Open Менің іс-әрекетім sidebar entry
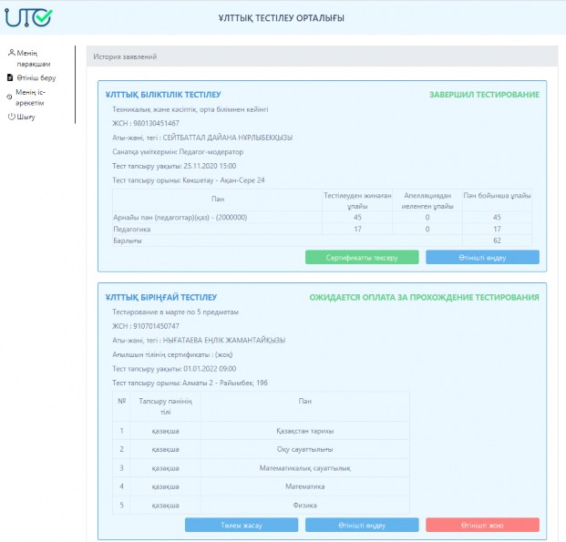Screen dimensions: 566x542 (x=38, y=97)
